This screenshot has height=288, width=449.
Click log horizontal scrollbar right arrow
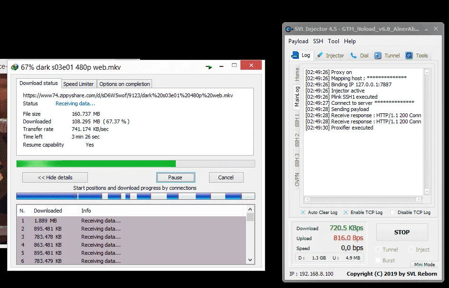click(x=419, y=199)
